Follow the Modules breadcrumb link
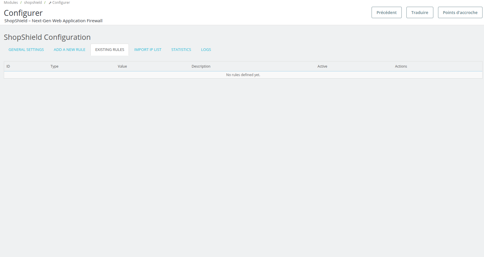This screenshot has height=257, width=484. coord(11,3)
